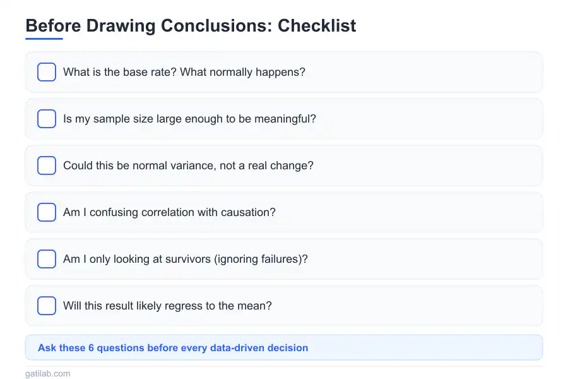Screen dimensions: 568x379
Task: Tick the sample size checkbox
Action: 46,119
